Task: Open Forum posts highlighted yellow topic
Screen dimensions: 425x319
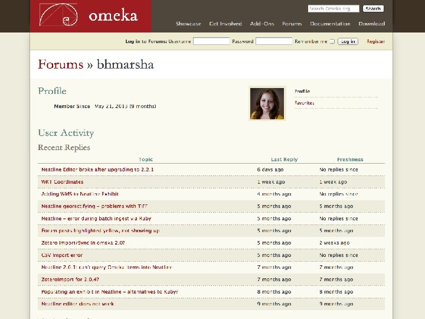Action: pyautogui.click(x=100, y=230)
